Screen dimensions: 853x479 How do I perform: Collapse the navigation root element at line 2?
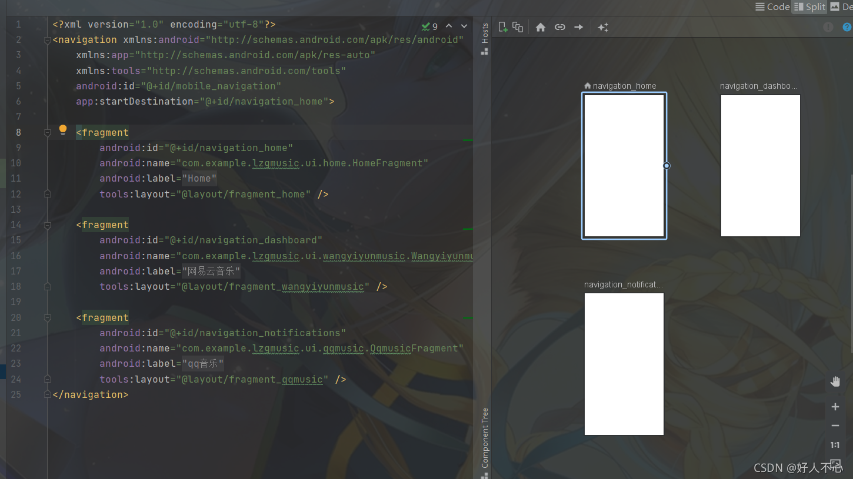[47, 39]
